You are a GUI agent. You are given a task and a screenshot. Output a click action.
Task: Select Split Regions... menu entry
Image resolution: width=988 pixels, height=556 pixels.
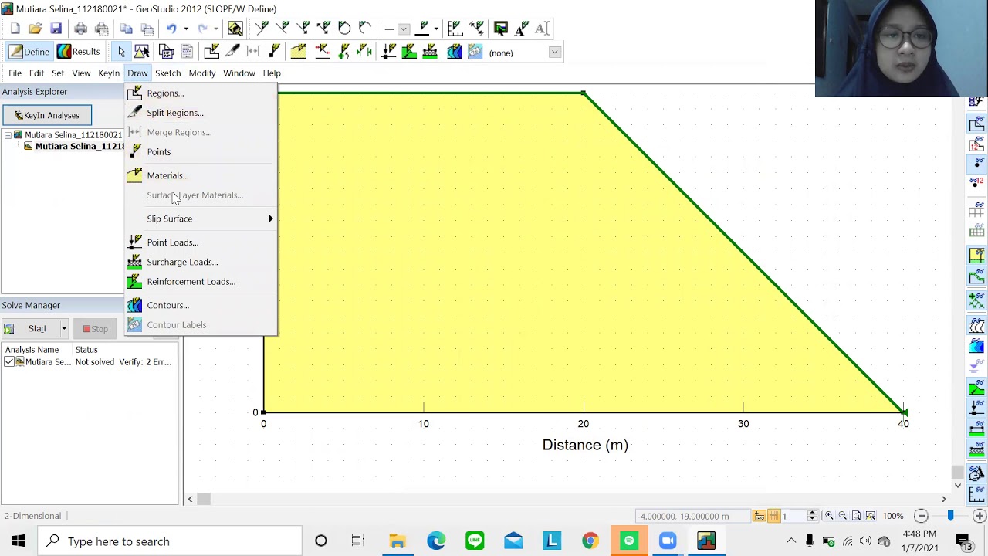click(x=201, y=113)
